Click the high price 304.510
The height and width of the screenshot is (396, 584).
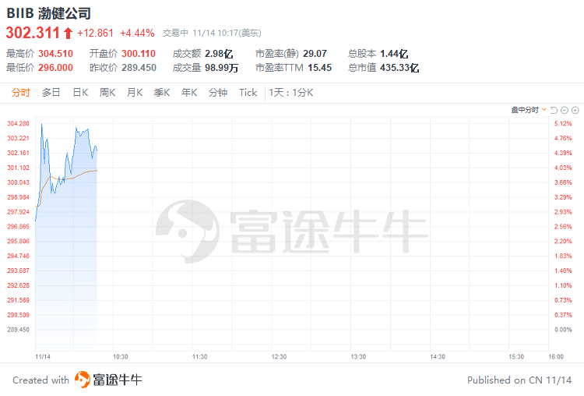[x=56, y=54]
